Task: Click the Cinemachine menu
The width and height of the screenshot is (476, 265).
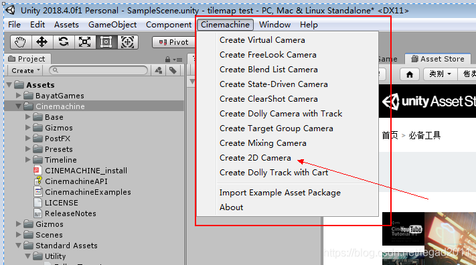Action: tap(225, 25)
